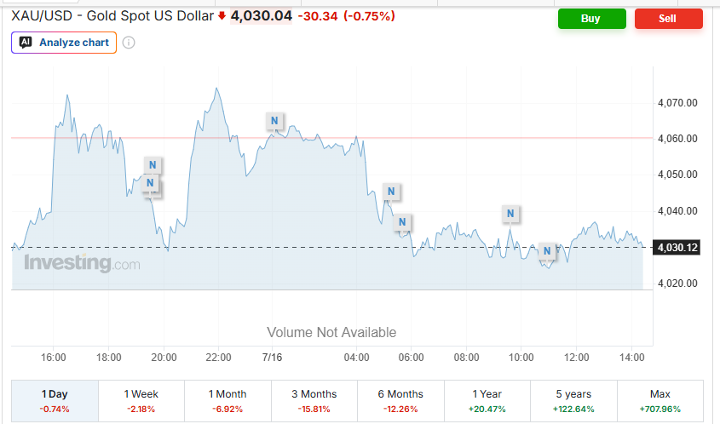
Task: Click the red Sell button
Action: (x=669, y=19)
